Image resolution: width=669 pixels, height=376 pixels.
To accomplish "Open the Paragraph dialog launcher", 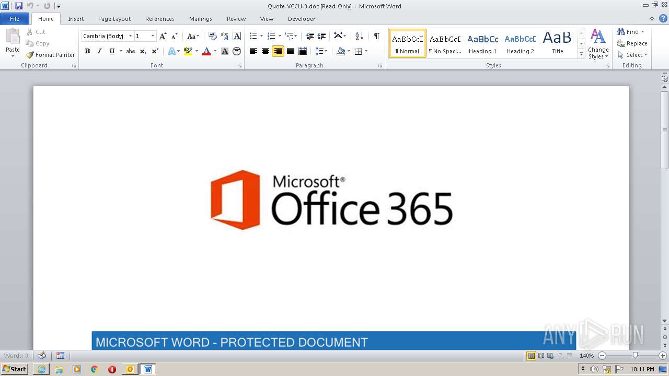I will pos(380,66).
